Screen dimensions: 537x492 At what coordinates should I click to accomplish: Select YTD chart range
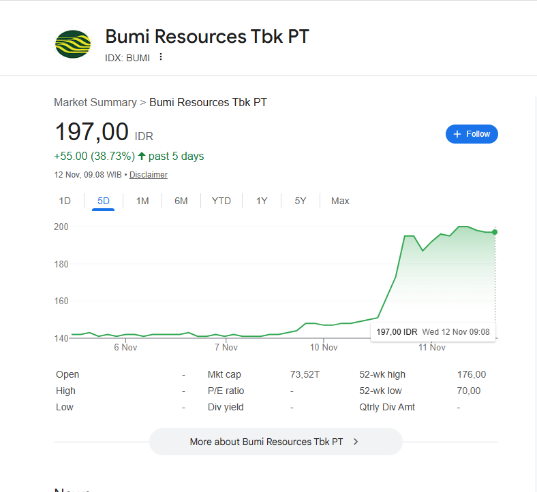221,201
